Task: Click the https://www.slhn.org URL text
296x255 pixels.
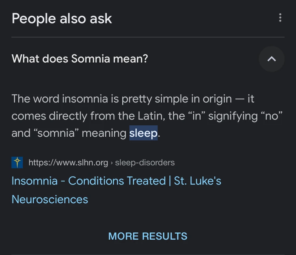Action: pos(68,163)
